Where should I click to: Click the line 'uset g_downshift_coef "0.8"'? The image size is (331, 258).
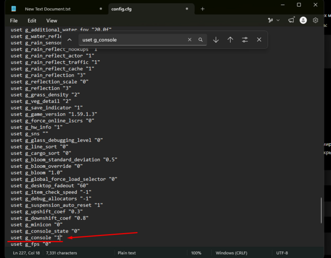coord(50,218)
